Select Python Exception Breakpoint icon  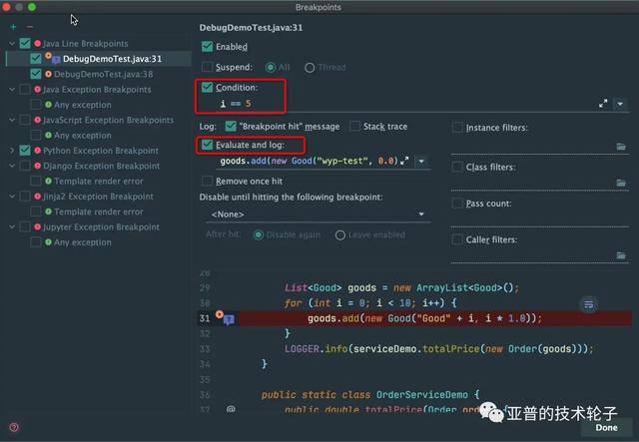click(x=38, y=151)
